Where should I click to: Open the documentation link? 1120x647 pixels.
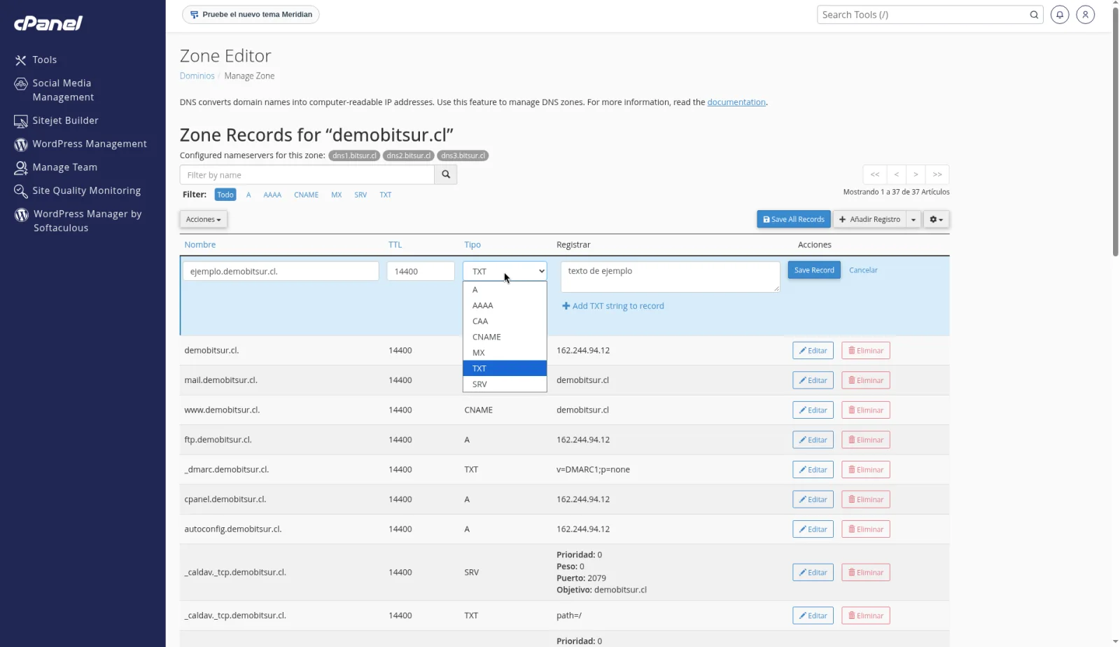(x=736, y=102)
